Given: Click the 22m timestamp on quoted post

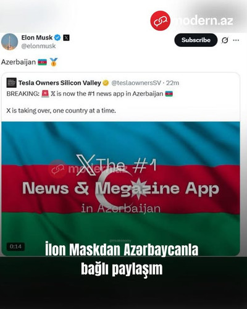Looking at the screenshot, I should coord(172,83).
